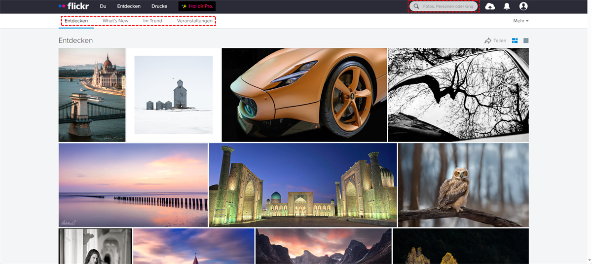The width and height of the screenshot is (592, 264).
Task: Open the yellow autumn trees photo
Action: coord(461,246)
